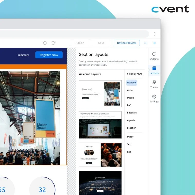Open the Widgets panel

coord(154,56)
